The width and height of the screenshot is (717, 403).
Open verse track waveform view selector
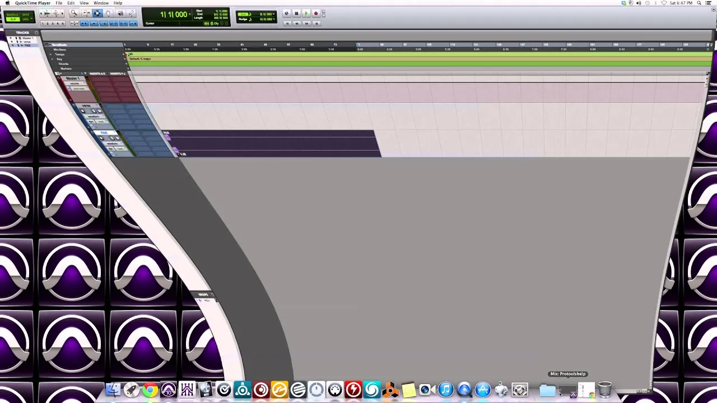point(94,116)
